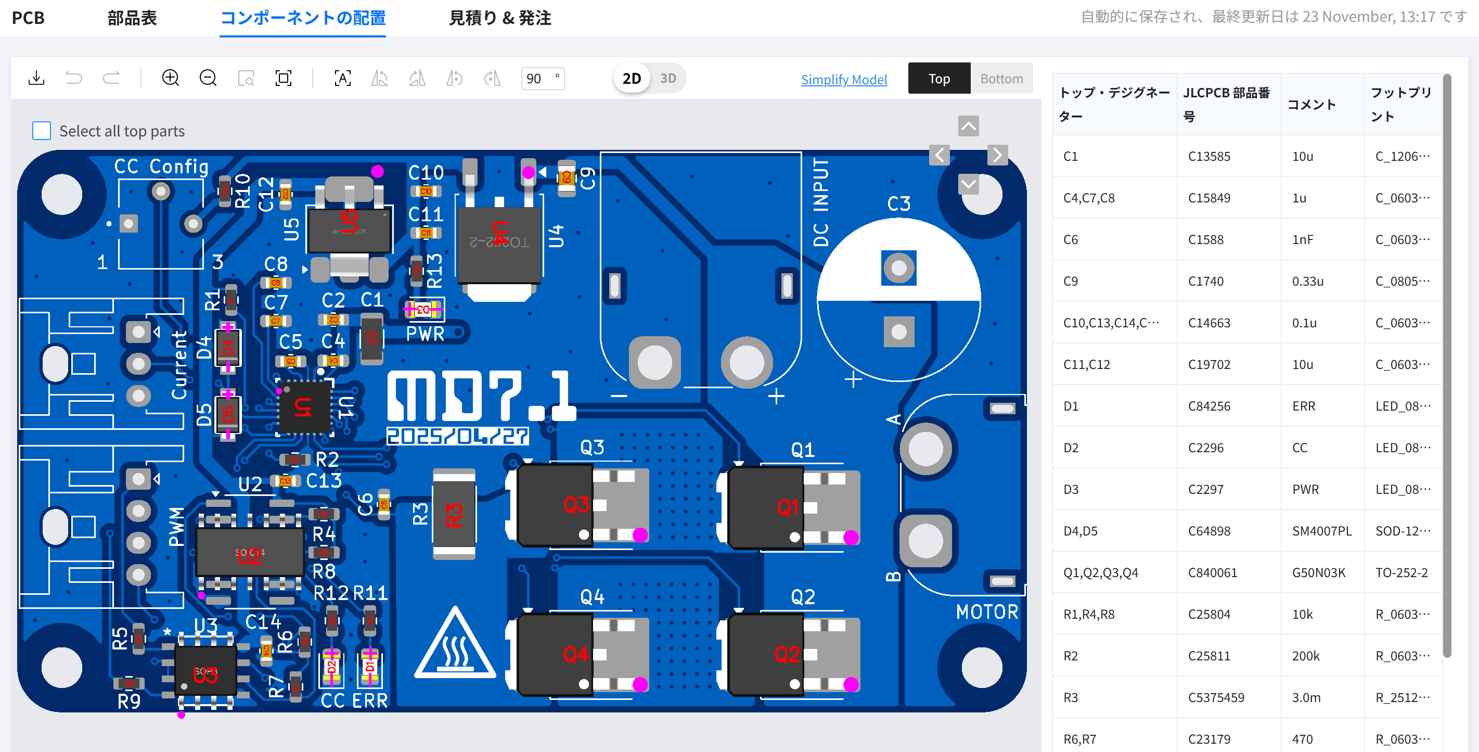Click the undo arrow icon
Viewport: 1479px width, 752px height.
pos(73,78)
